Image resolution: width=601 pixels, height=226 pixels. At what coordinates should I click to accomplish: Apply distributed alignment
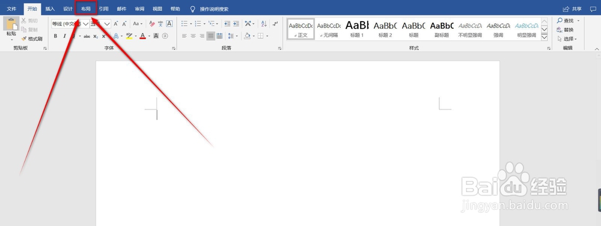tap(219, 36)
